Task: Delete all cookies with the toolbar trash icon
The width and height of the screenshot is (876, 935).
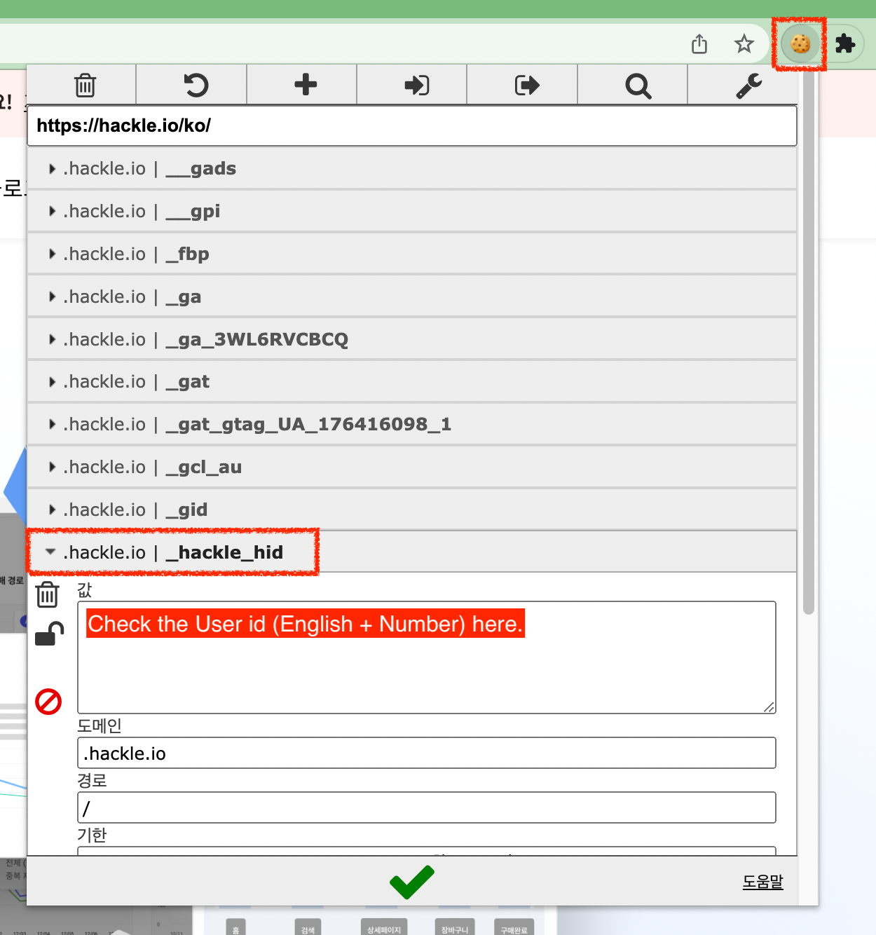Action: [85, 86]
